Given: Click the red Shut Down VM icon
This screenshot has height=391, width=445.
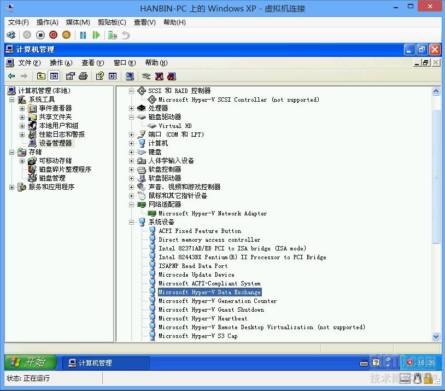Looking at the screenshot, I should click(54, 35).
